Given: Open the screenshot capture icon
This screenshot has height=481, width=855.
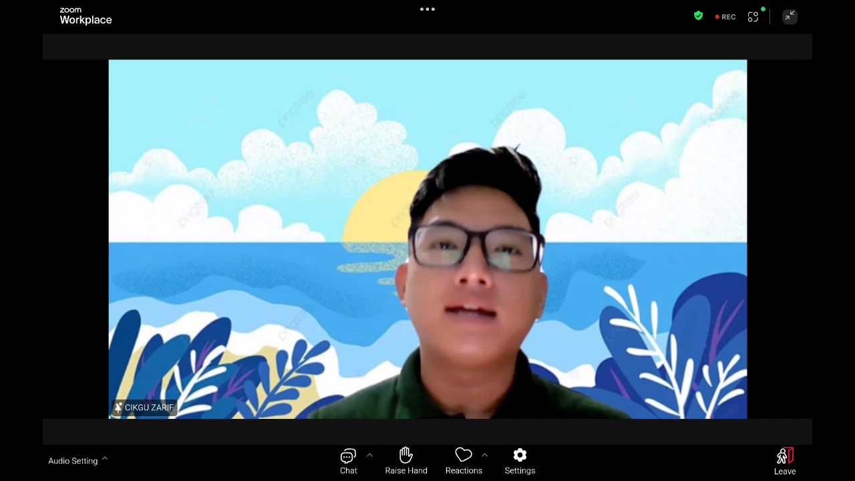Looking at the screenshot, I should tap(753, 17).
